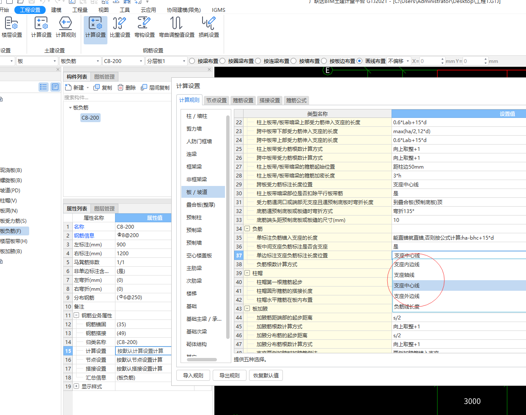526x415 pixels.
Task: Open the C8-200 component dropdown
Action: click(123, 61)
